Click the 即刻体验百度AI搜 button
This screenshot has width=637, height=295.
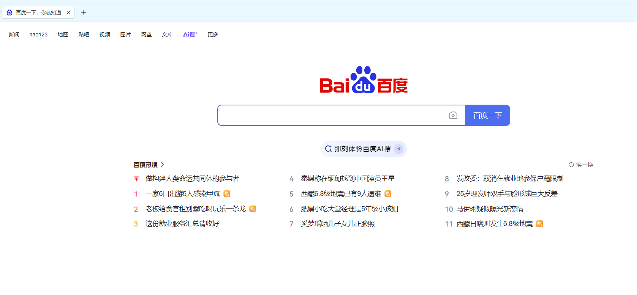[364, 149]
